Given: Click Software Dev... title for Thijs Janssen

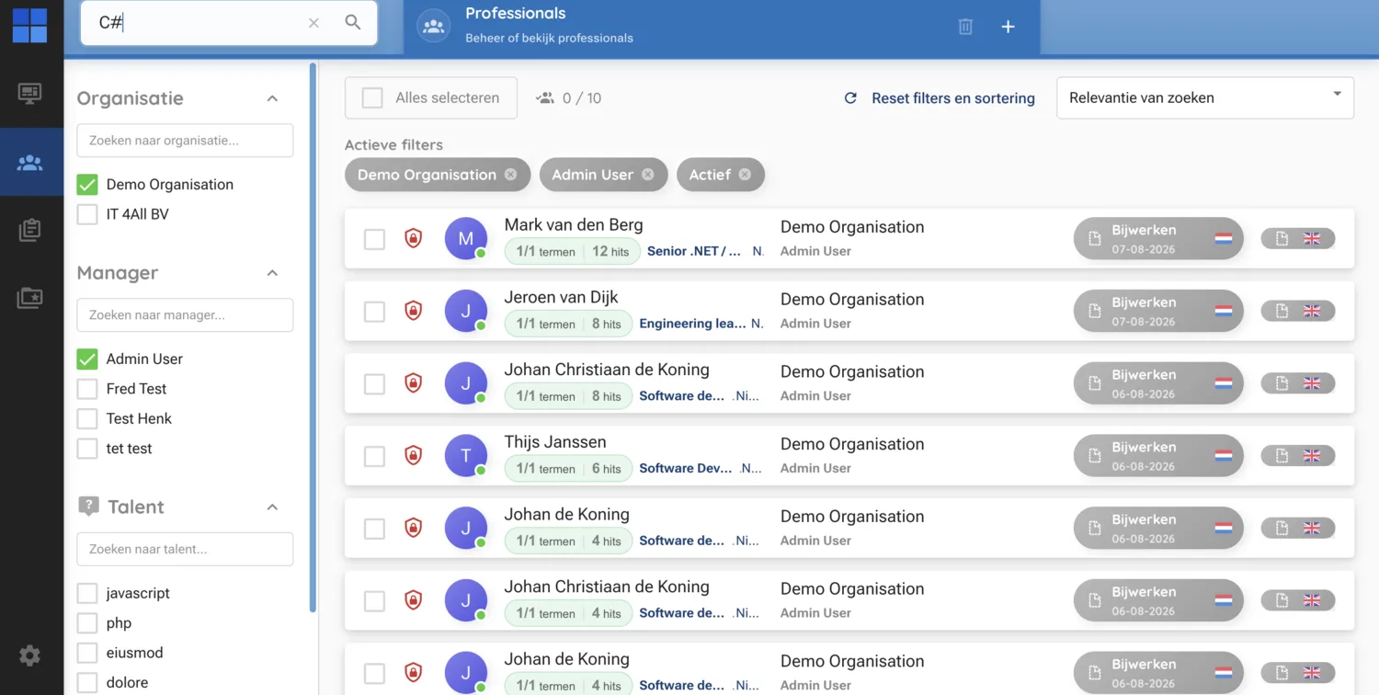Looking at the screenshot, I should click(x=686, y=468).
